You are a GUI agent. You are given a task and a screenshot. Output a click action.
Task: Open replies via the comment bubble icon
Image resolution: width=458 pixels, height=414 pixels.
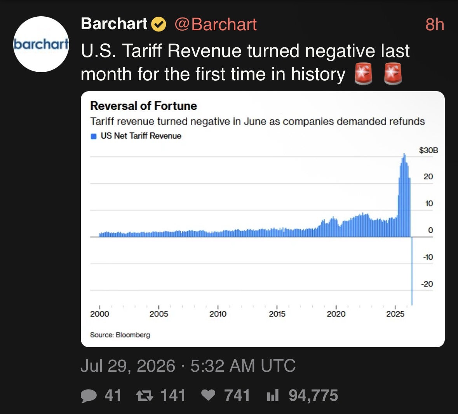pyautogui.click(x=89, y=396)
